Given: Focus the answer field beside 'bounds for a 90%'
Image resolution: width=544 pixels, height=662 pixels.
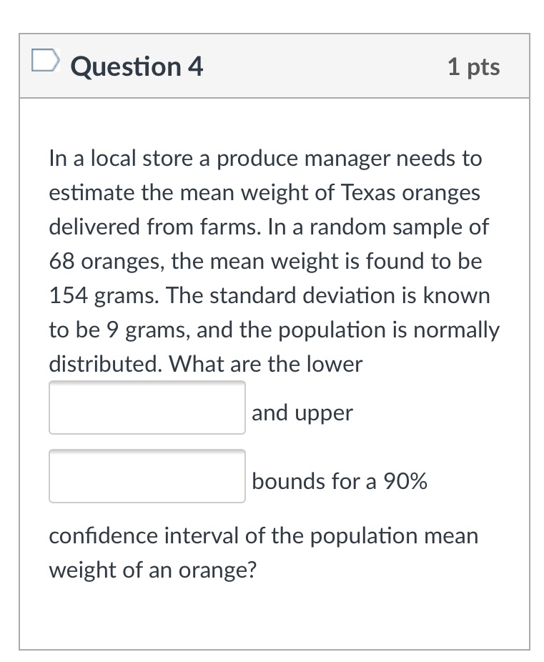Looking at the screenshot, I should point(147,475).
